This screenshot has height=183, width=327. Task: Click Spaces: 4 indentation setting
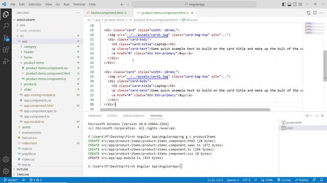[232, 180]
